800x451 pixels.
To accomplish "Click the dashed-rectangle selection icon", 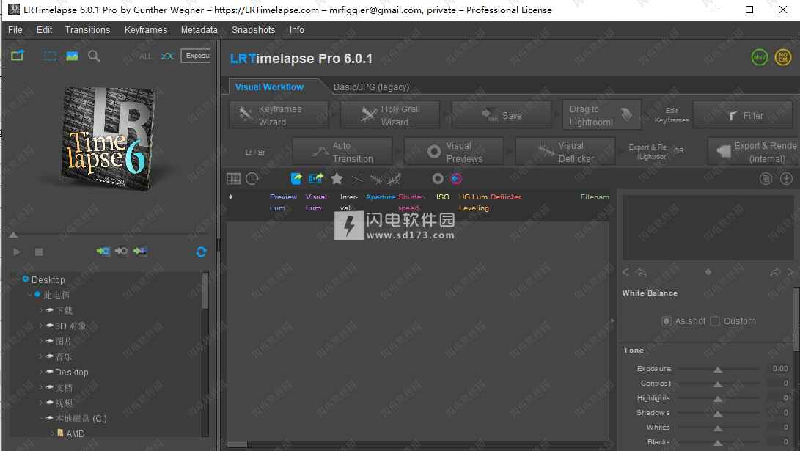I will [x=50, y=56].
